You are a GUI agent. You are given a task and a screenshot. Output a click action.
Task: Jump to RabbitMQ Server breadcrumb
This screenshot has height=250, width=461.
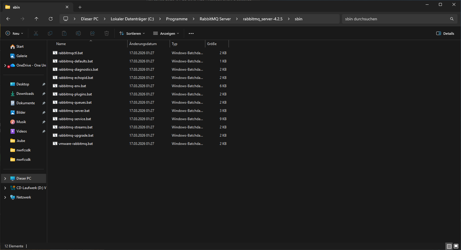215,19
